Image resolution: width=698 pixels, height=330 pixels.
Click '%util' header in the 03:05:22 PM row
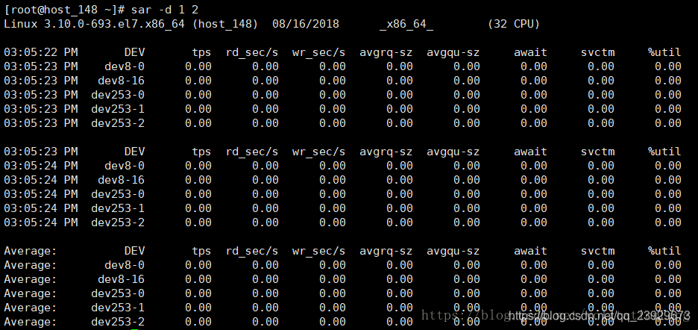pos(664,52)
